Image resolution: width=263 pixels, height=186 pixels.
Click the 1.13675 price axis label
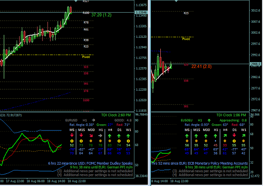pos(141,5)
